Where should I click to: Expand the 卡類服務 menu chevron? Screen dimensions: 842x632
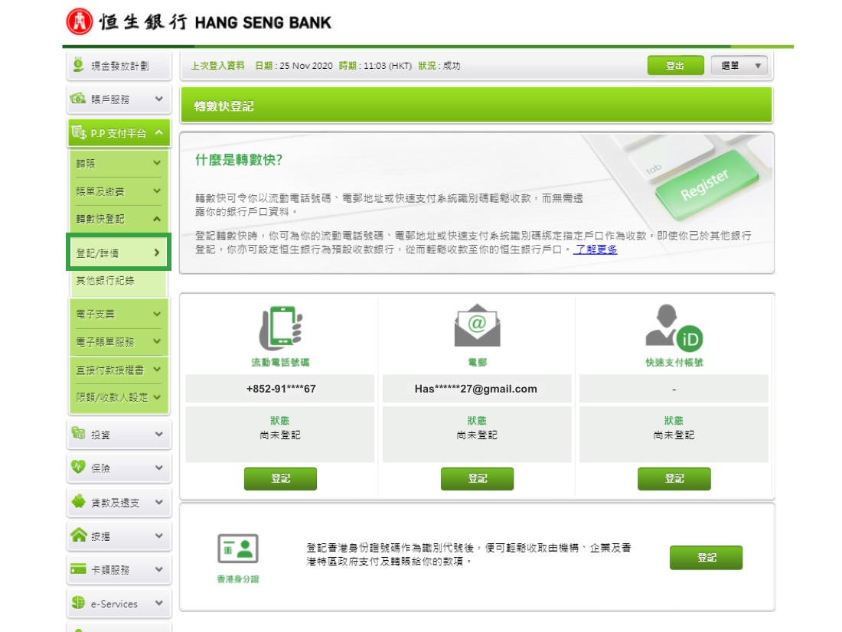click(x=159, y=569)
